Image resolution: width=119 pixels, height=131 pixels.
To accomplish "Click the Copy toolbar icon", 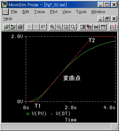I will 36,27.
